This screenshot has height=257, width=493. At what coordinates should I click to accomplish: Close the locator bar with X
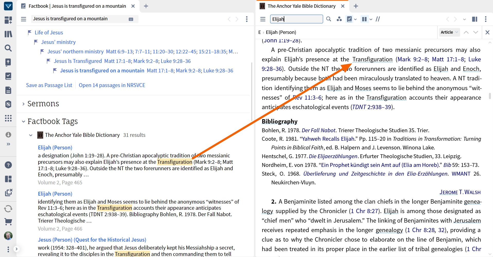[487, 32]
